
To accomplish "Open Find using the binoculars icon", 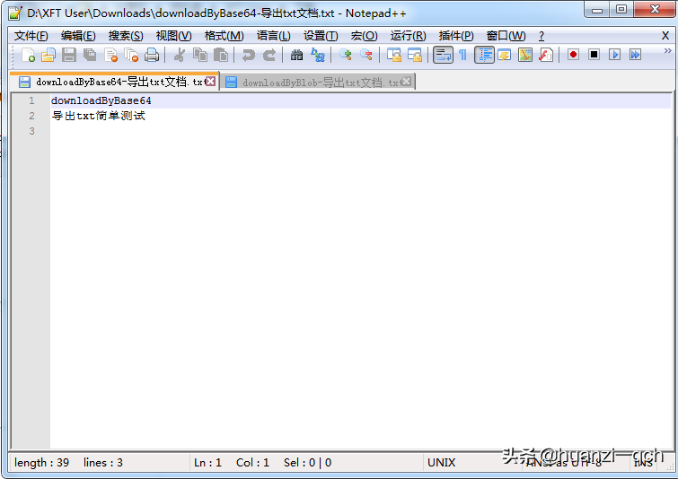I will point(296,55).
